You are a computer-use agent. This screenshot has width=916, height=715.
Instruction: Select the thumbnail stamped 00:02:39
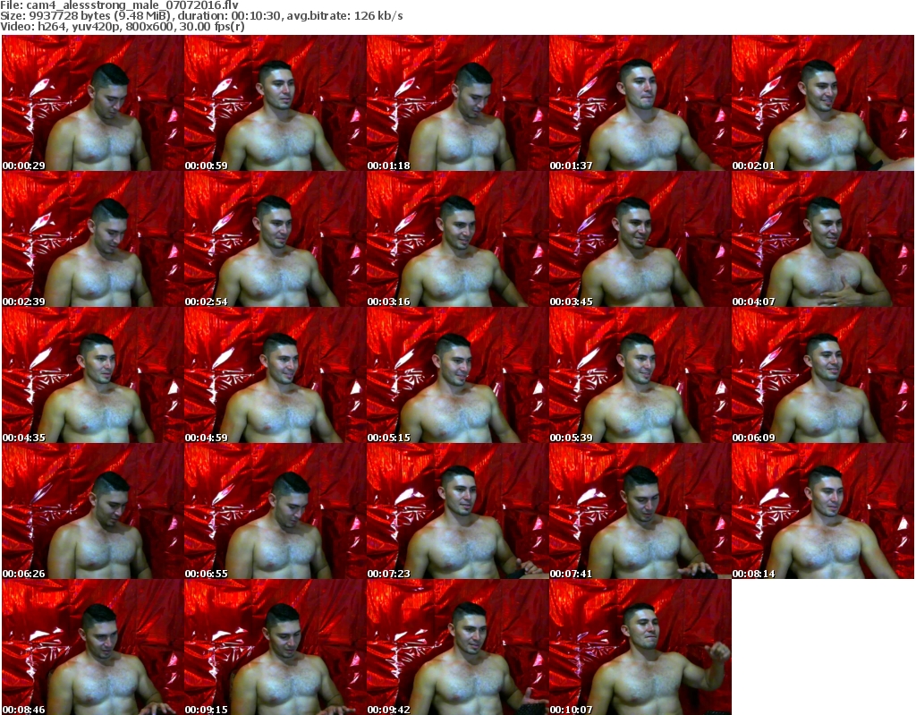click(x=93, y=239)
